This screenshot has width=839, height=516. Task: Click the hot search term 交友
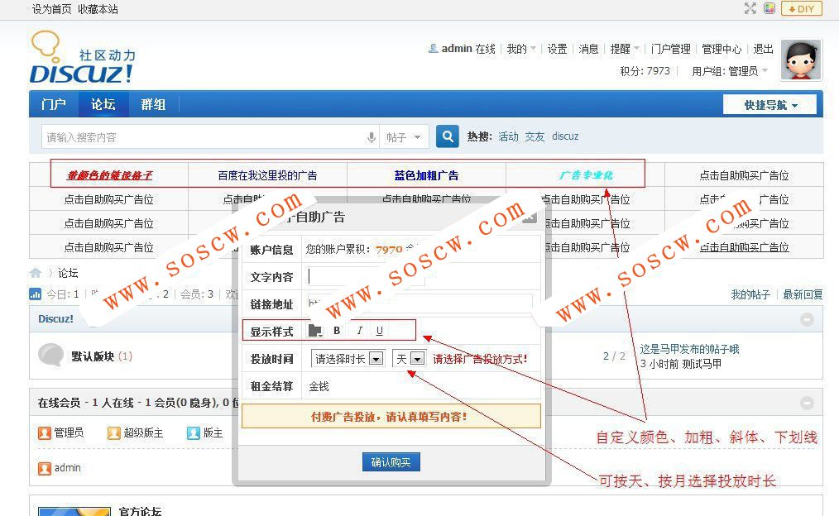(535, 136)
